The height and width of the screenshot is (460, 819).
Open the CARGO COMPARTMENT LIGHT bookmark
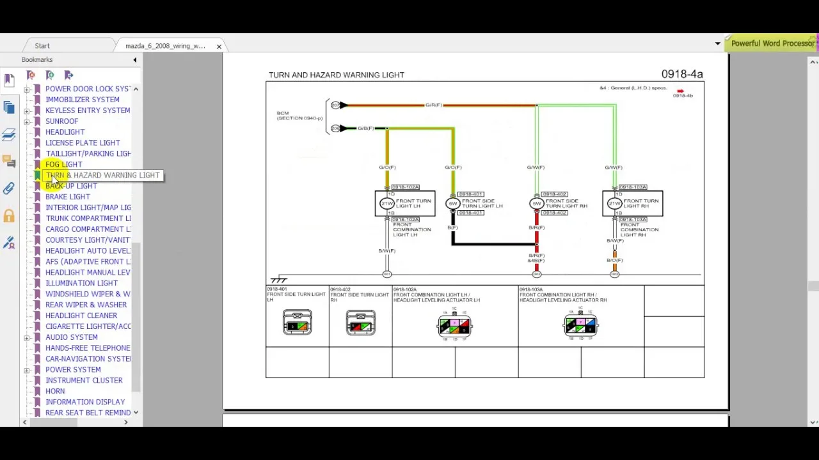coord(88,229)
